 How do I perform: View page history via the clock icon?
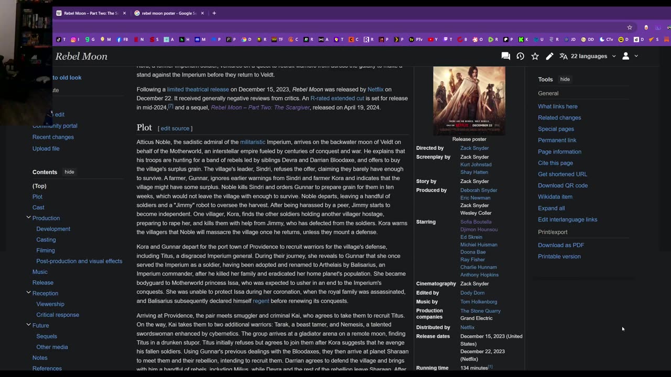click(x=520, y=56)
